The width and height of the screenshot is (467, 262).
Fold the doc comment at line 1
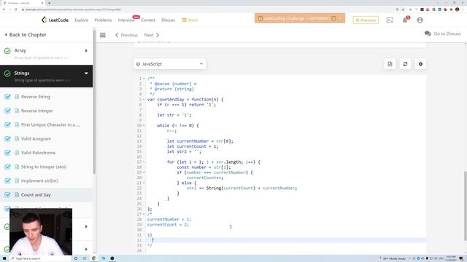[x=144, y=79]
